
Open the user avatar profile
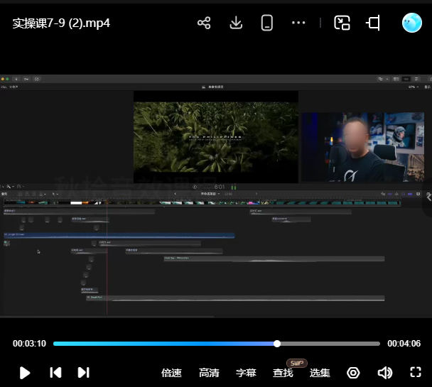(411, 23)
